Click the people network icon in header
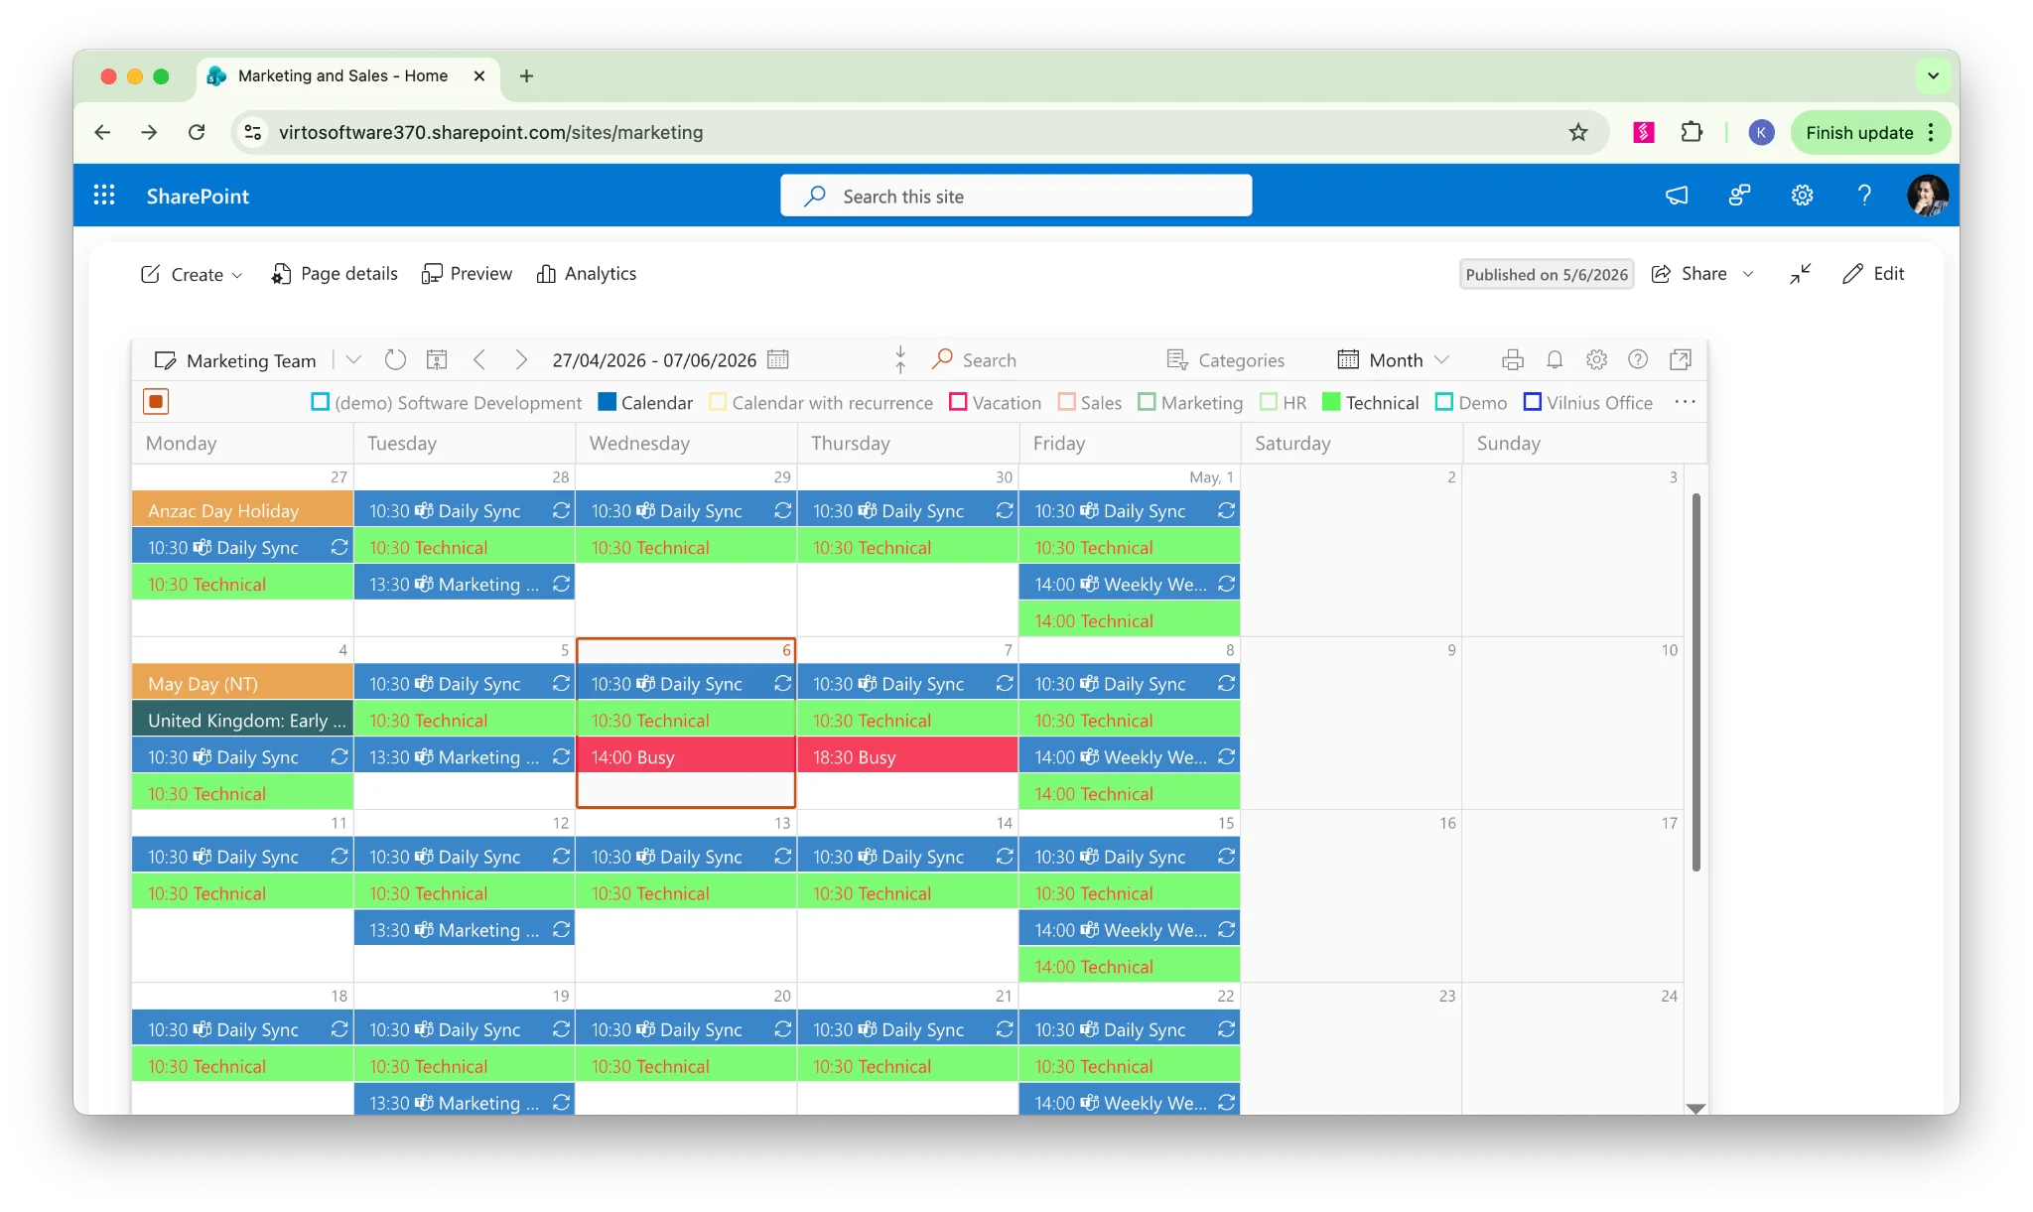 (1739, 196)
